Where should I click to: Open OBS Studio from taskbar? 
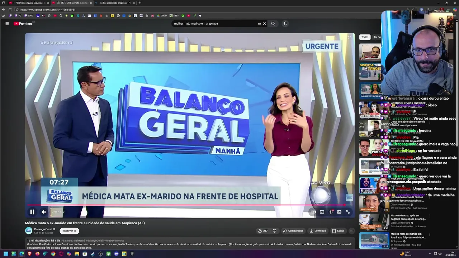100,254
